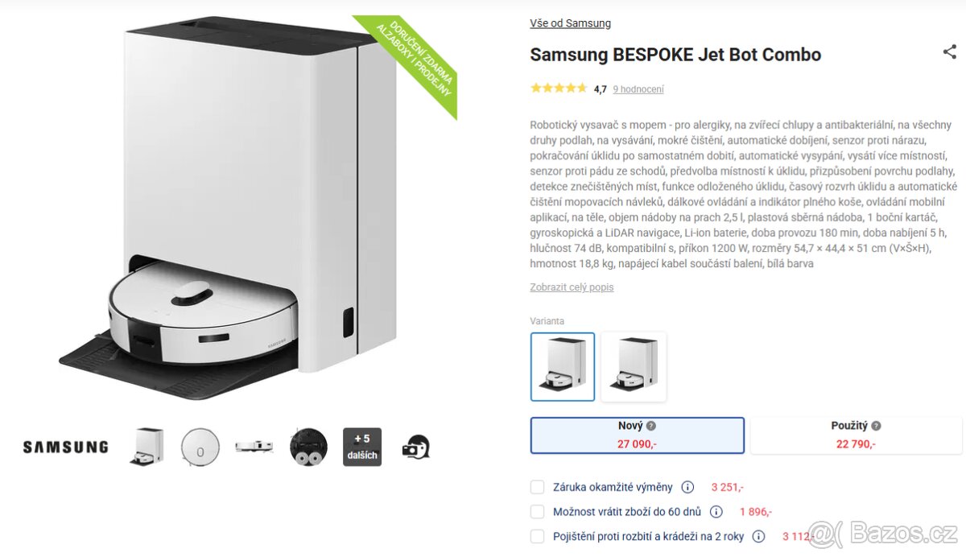
Task: Enable Záruka okamžité výměny checkbox
Action: (538, 487)
